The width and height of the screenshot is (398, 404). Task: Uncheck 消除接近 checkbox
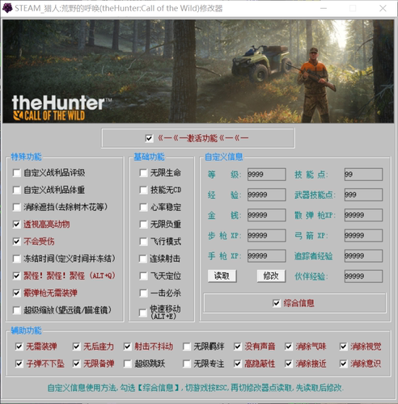289,364
